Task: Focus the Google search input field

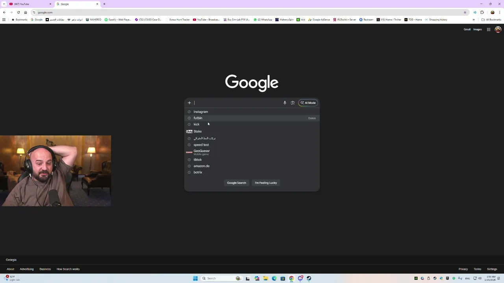Action: 237,103
